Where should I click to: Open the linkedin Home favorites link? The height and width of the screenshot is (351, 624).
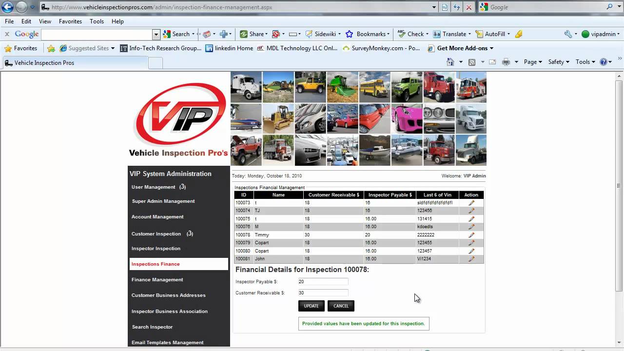click(229, 48)
